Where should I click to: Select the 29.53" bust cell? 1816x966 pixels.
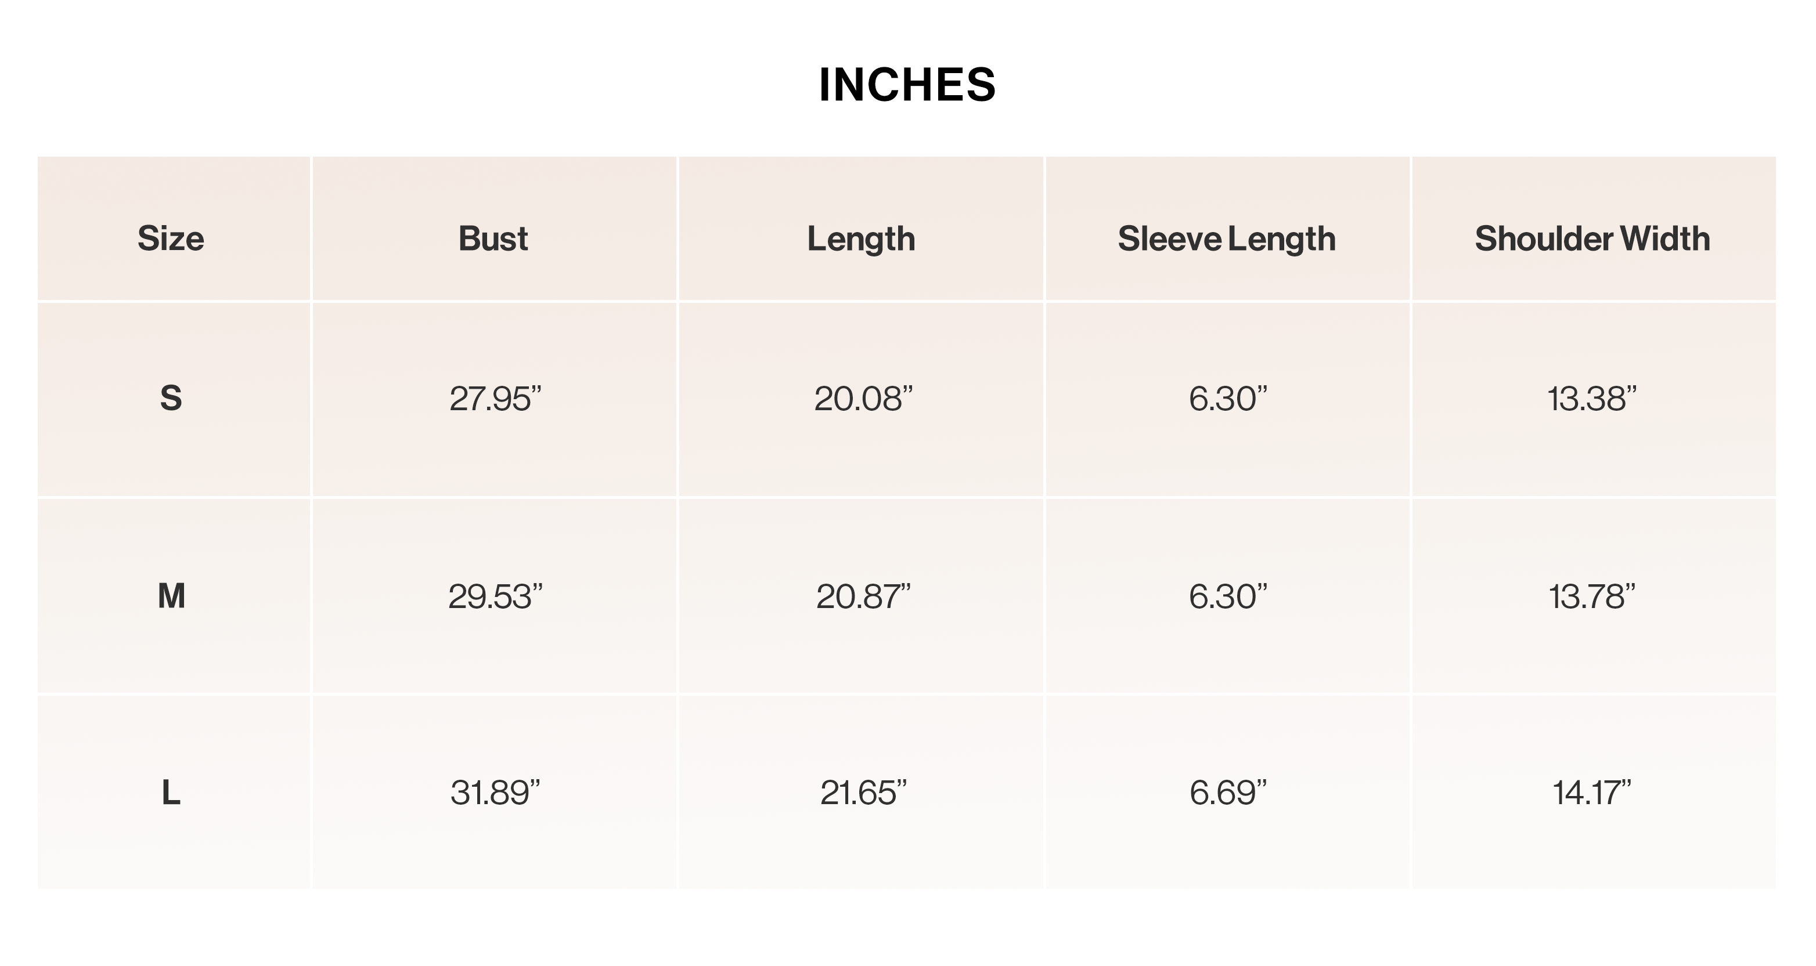click(x=496, y=597)
